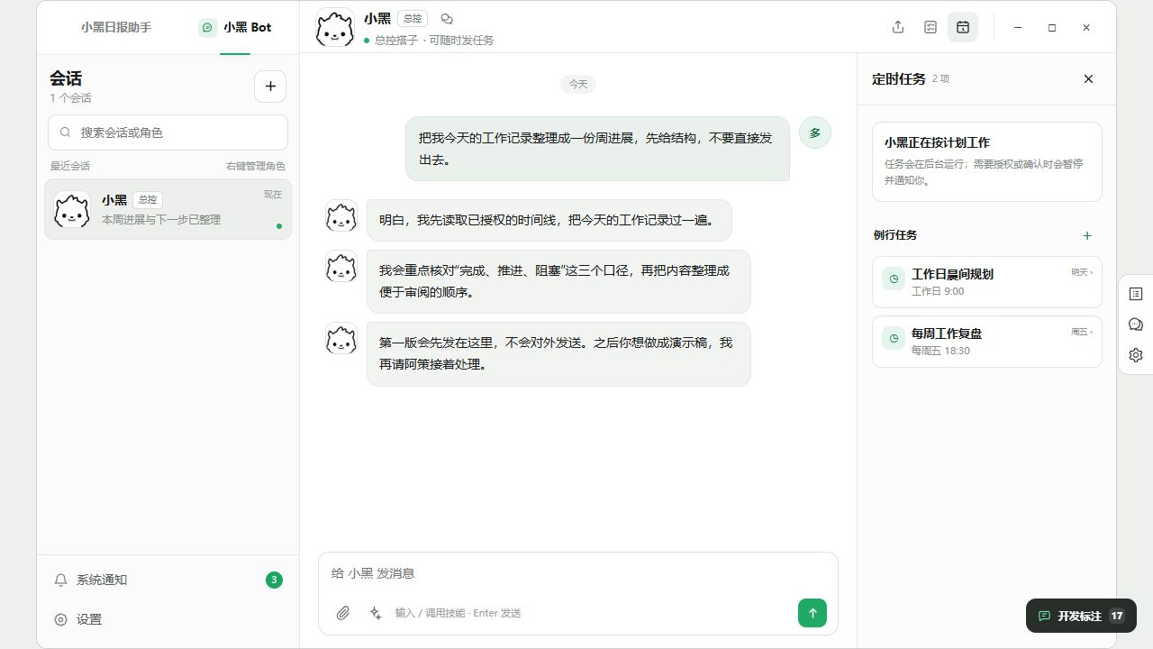
Task: Expand 明天 chevron on 工作日晨间规划
Action: point(1082,271)
